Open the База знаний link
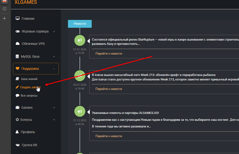Image resolution: width=239 pixels, height=154 pixels. point(29,79)
